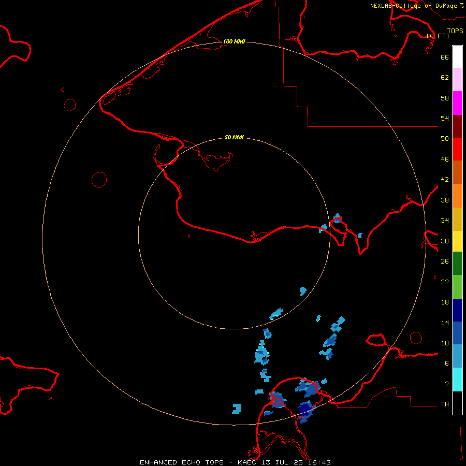Image resolution: width=466 pixels, height=466 pixels.
Task: Click the light blue legend swatch
Action: 457,356
